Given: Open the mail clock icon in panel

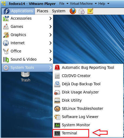Looking at the screenshot, I should 81,11.
